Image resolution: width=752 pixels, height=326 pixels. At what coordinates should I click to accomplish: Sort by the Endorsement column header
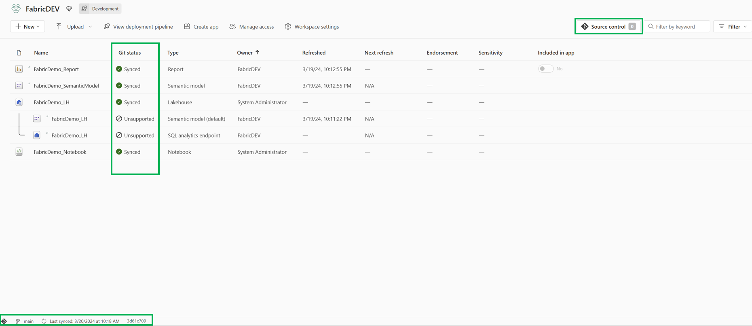pos(442,53)
